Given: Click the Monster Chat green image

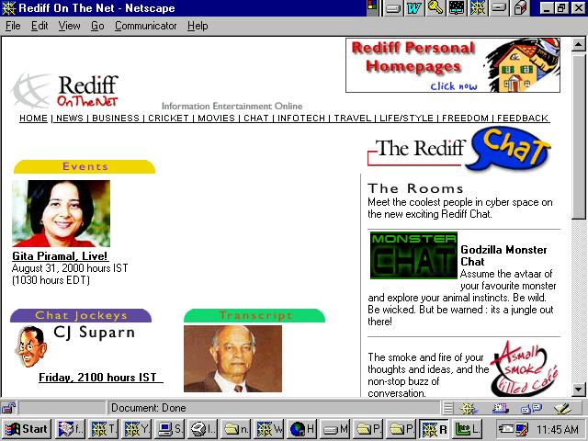Looking at the screenshot, I should coord(413,255).
